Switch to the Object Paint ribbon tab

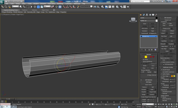(45, 10)
